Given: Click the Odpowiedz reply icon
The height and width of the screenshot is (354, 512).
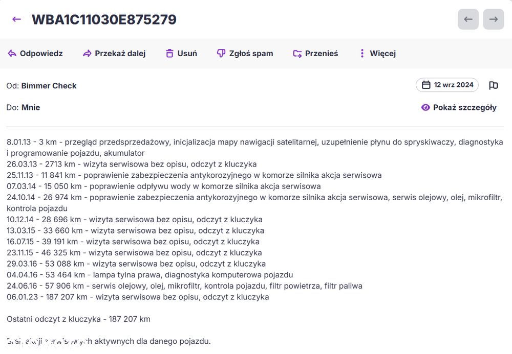Looking at the screenshot, I should 12,54.
